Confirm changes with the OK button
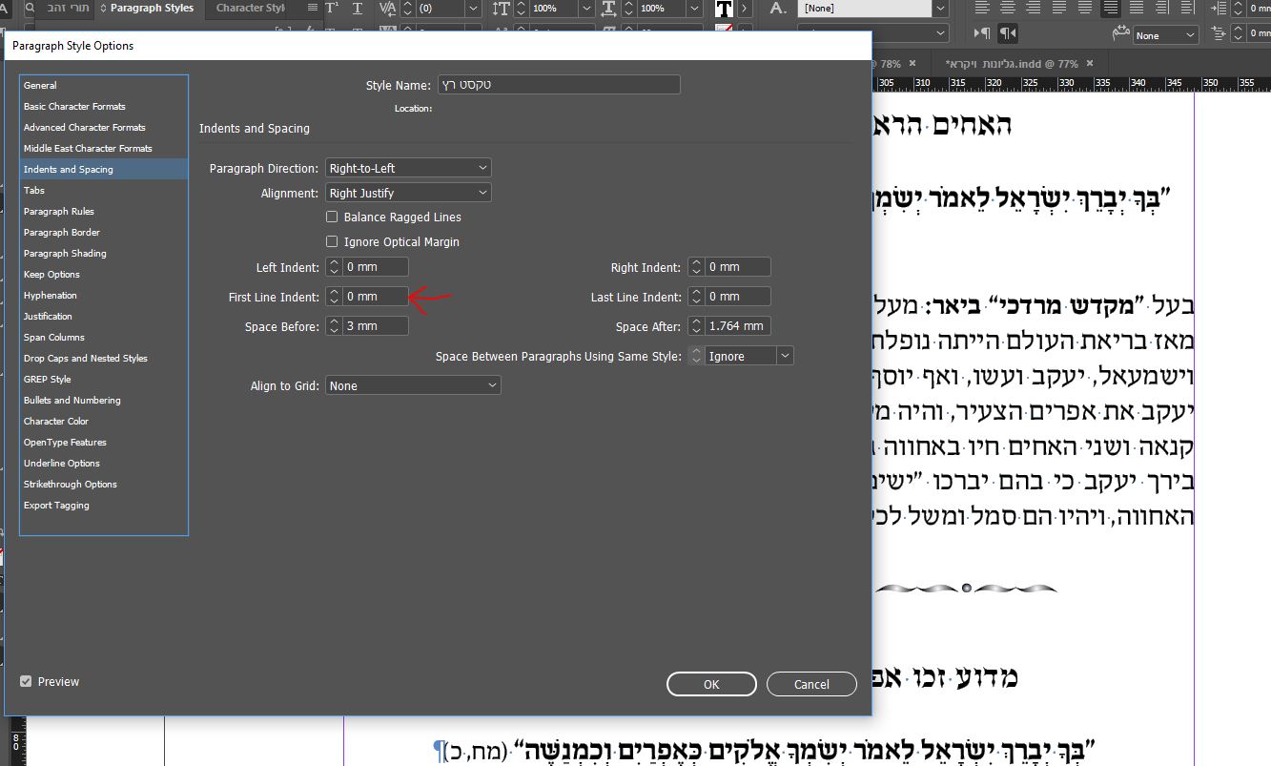Screen dimensions: 1271x766 (x=711, y=684)
